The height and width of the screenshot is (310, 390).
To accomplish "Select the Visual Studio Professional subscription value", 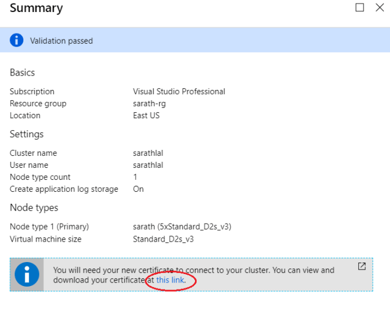I will [179, 92].
